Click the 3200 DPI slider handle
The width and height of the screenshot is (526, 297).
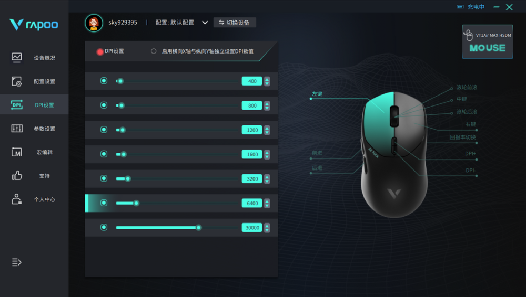pos(128,179)
